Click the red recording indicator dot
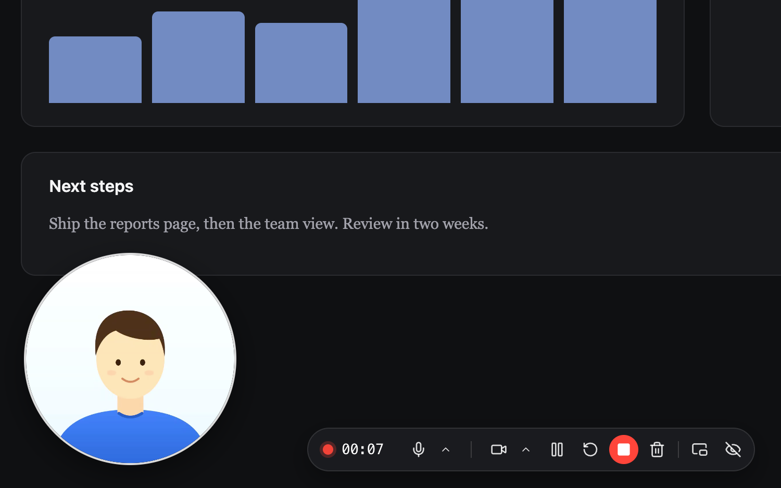Screen dimensions: 781x488 328,450
